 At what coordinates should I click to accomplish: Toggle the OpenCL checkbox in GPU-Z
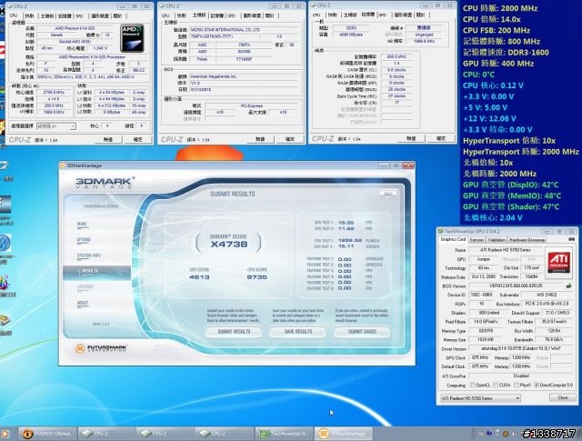coord(473,386)
